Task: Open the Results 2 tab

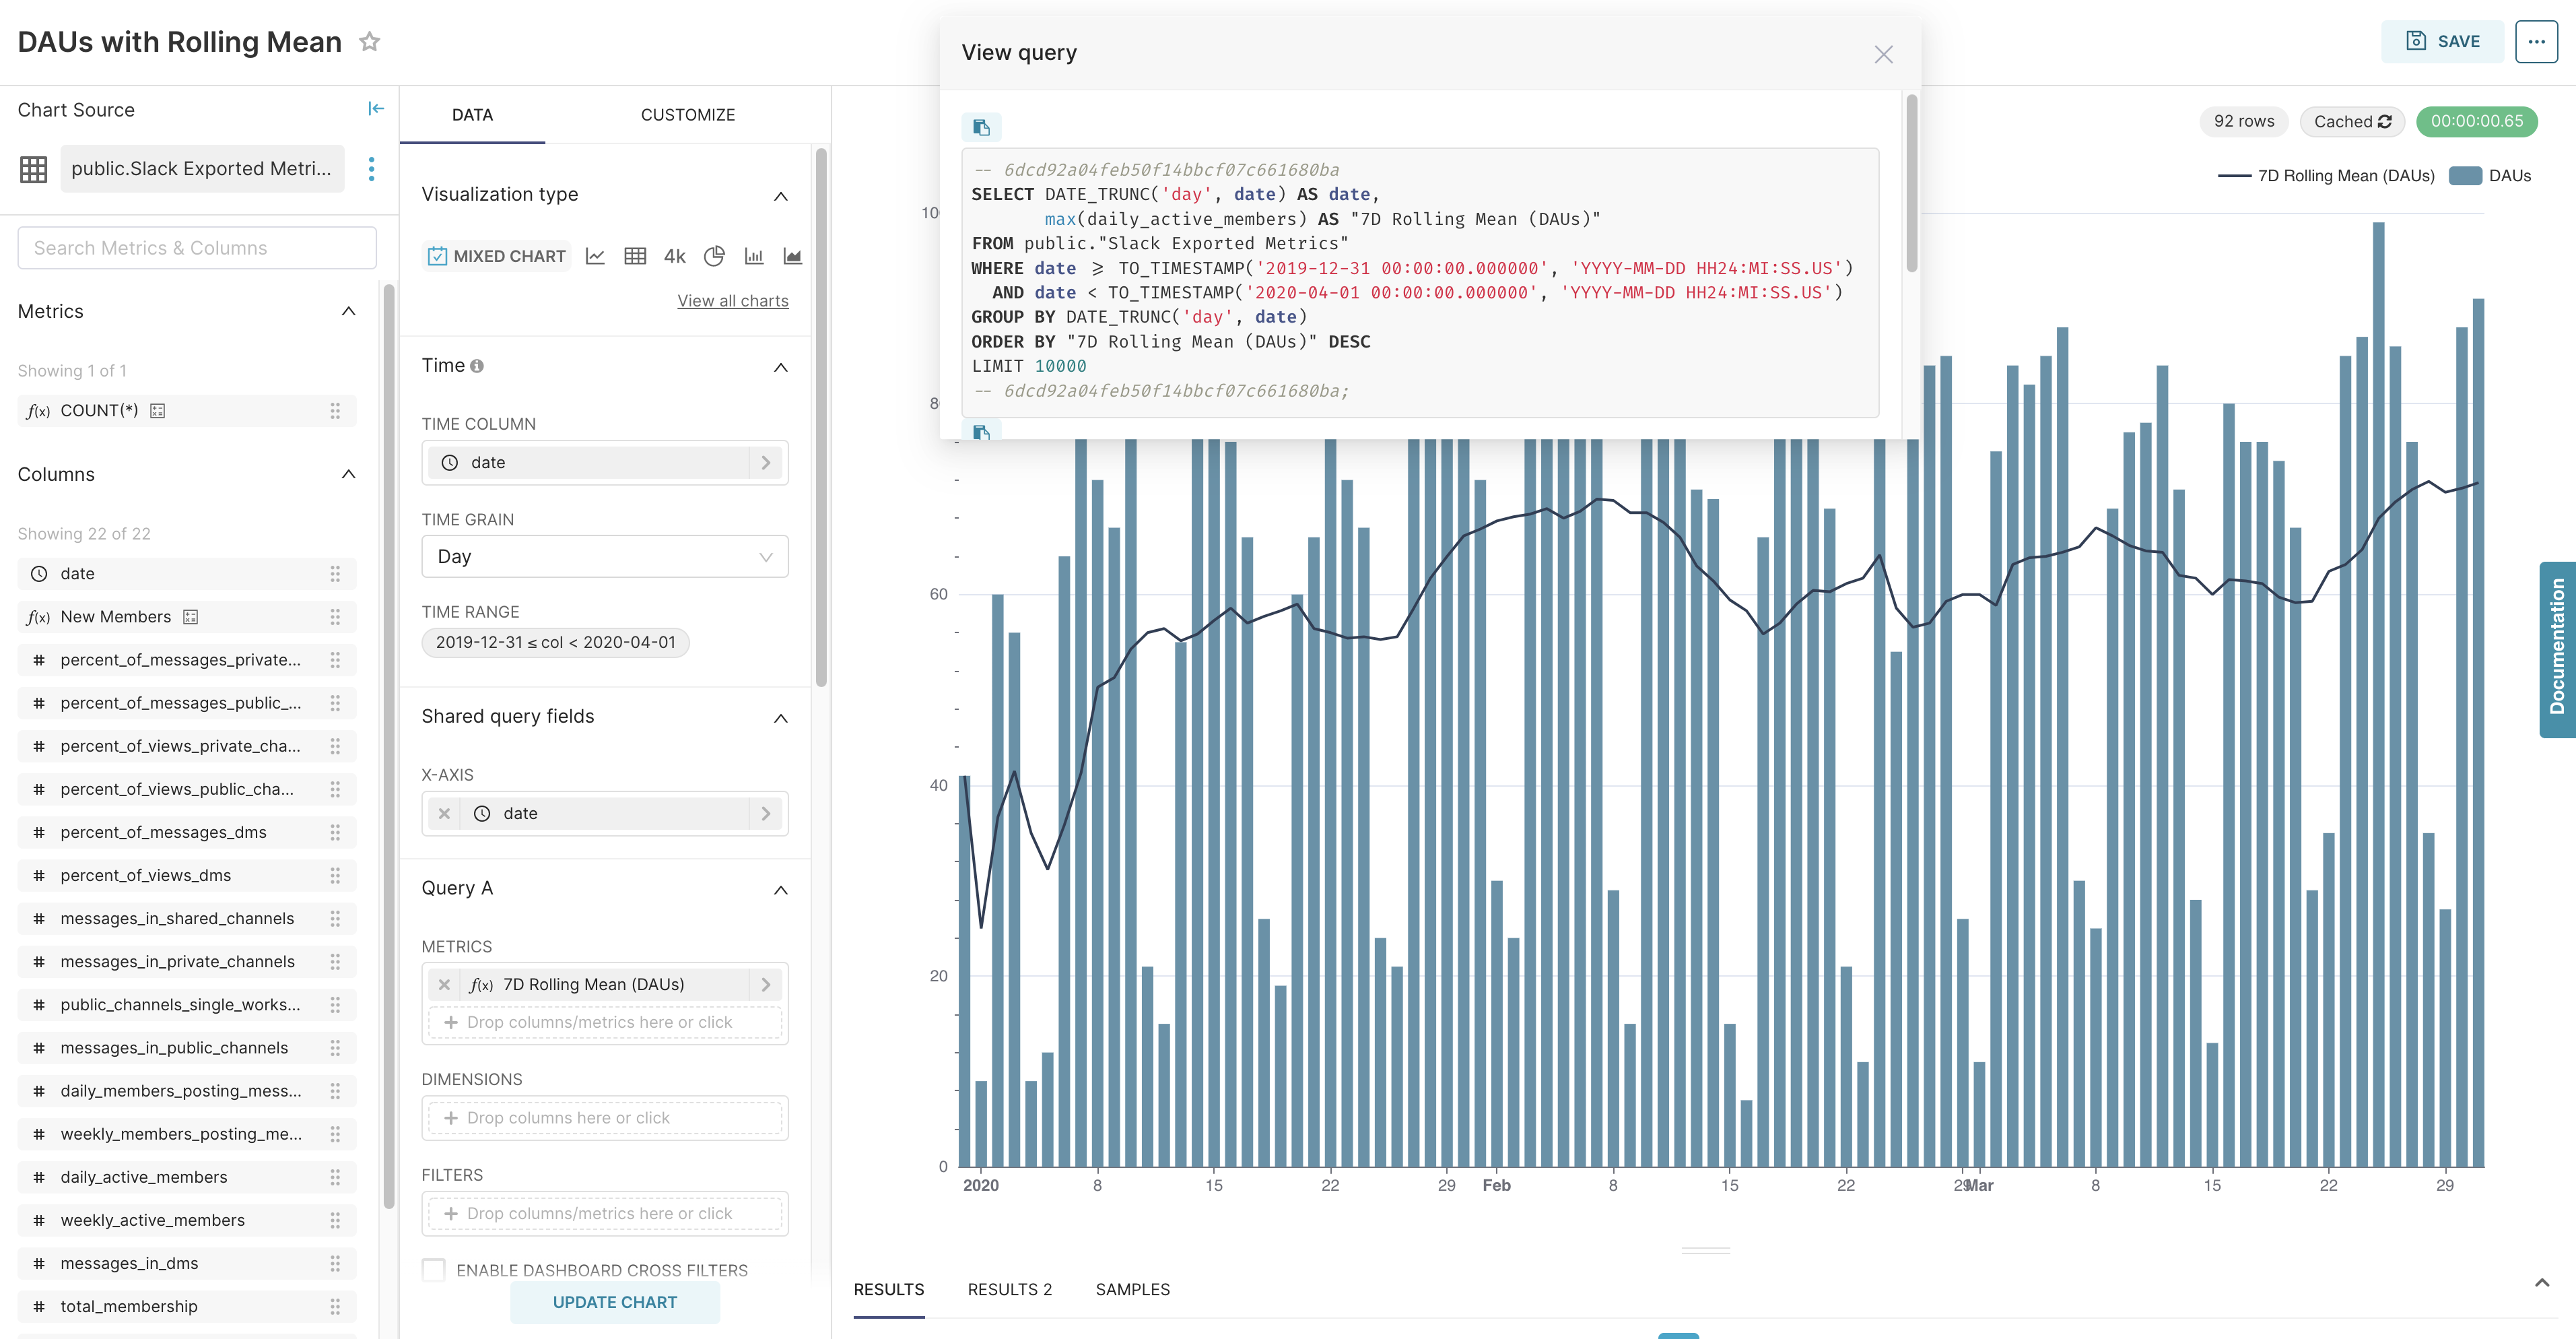Action: (1009, 1289)
